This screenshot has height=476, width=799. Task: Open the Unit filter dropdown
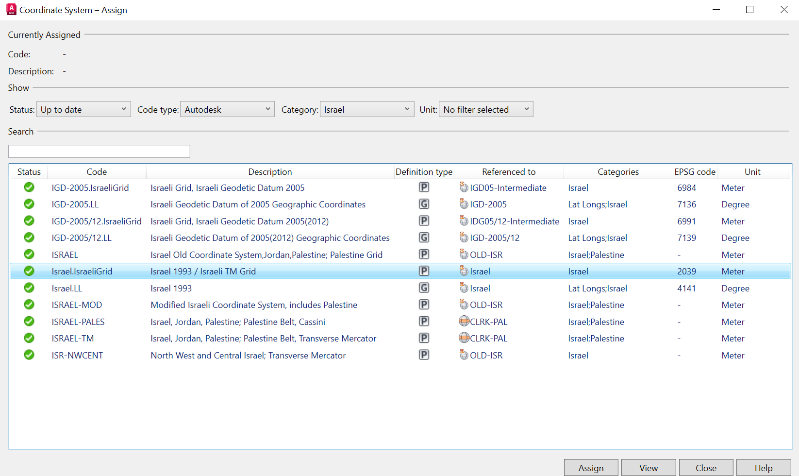[x=485, y=109]
